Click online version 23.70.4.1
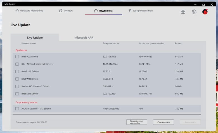This screenshot has width=218, height=133. [x=143, y=79]
